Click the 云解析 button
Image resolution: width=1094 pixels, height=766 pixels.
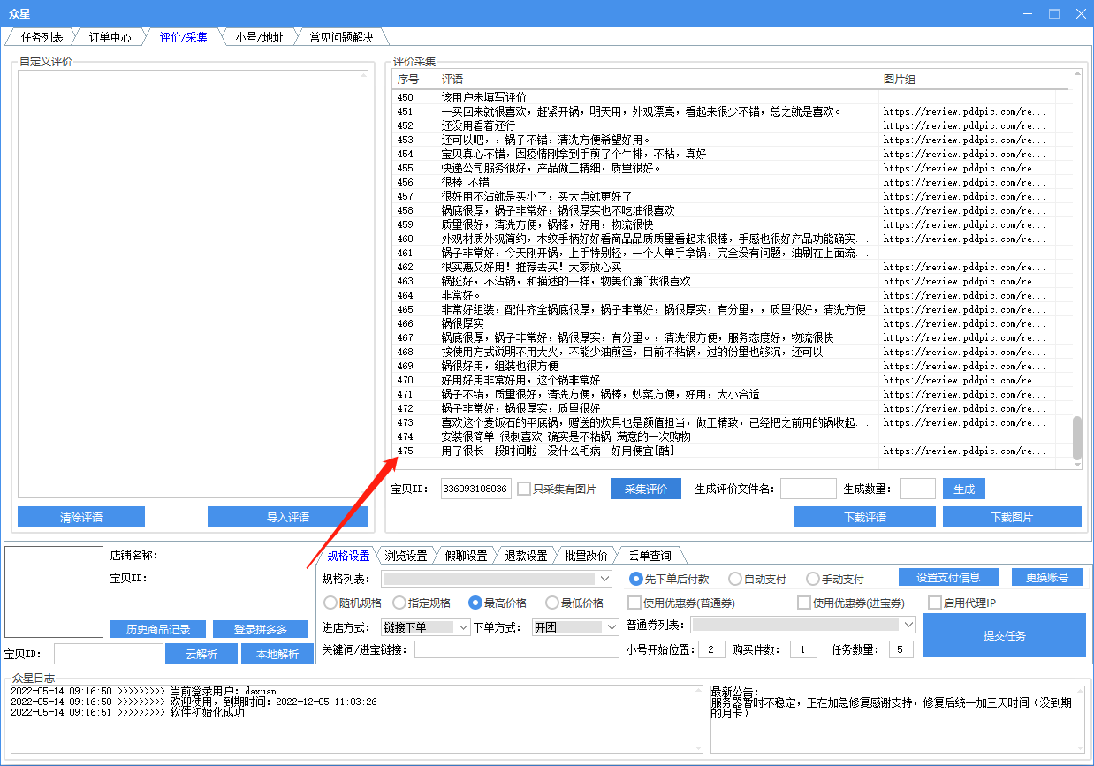point(201,653)
